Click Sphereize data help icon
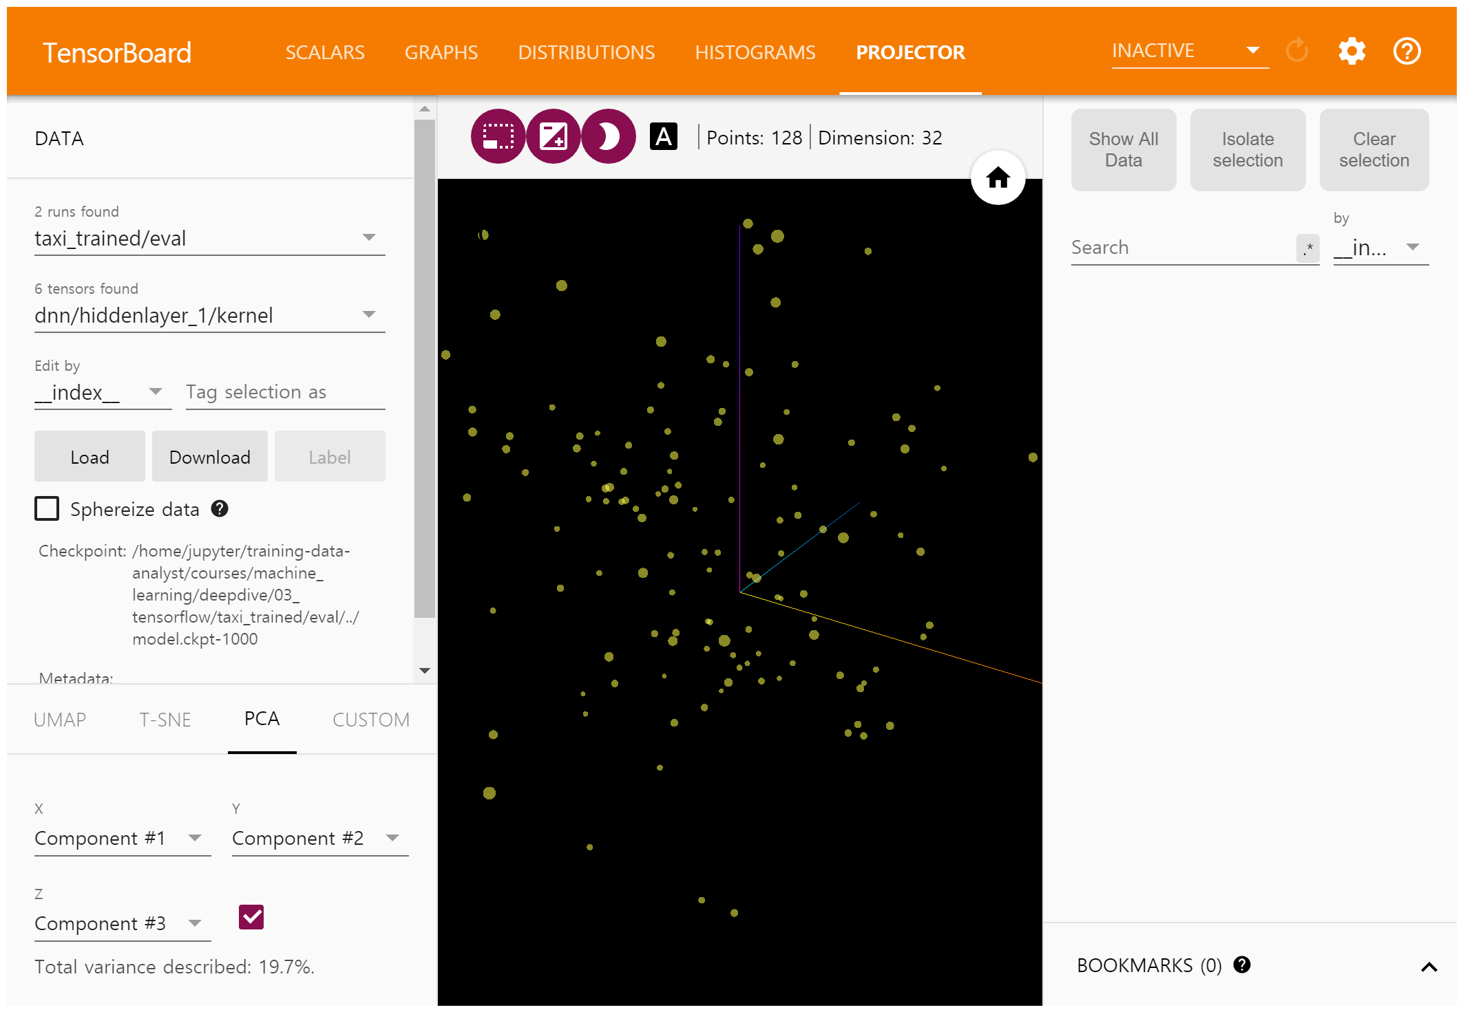 coord(220,509)
